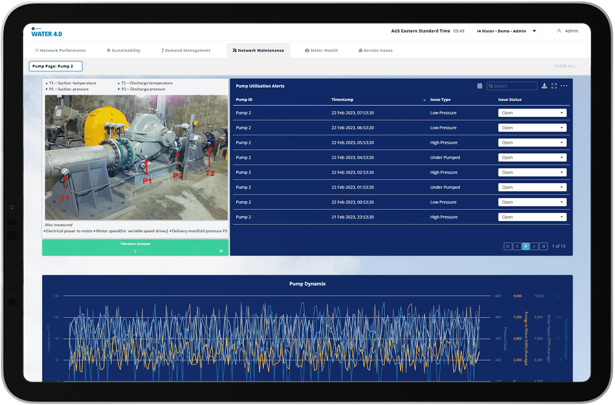Click 'Low Pressure' in the 00:53:20 row
The height and width of the screenshot is (405, 615).
coord(443,202)
